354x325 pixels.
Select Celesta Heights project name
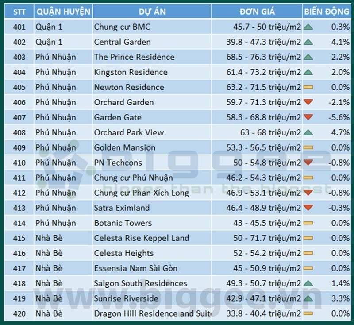pyautogui.click(x=124, y=253)
